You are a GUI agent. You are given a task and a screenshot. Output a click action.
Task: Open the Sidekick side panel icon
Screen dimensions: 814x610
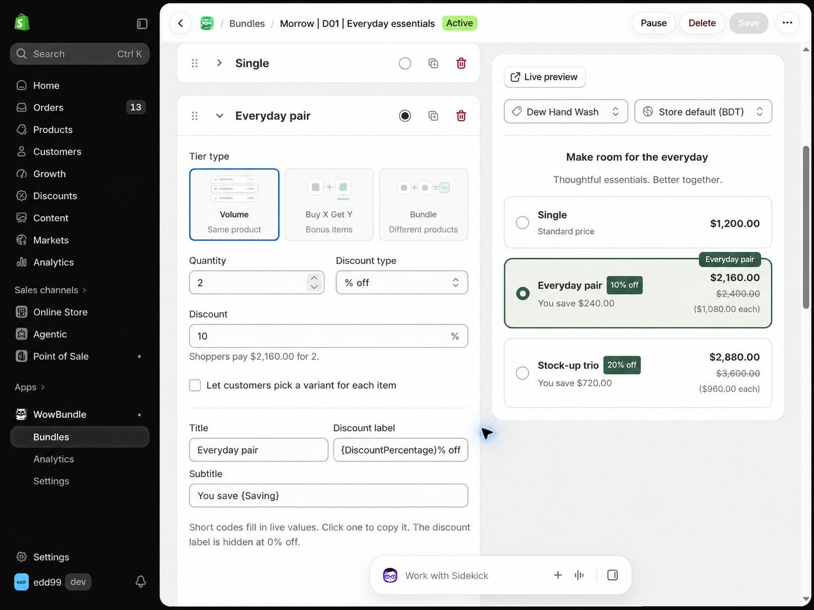click(613, 575)
